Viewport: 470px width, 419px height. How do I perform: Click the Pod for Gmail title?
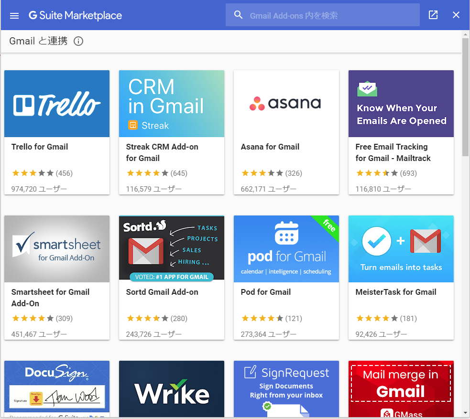tap(265, 292)
